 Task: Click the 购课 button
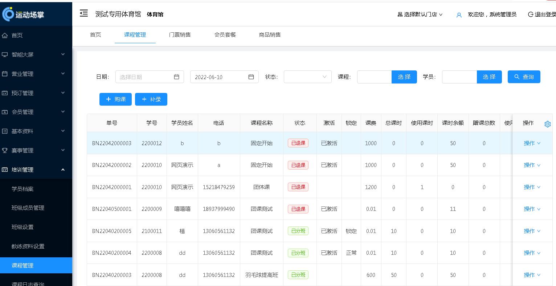click(115, 99)
